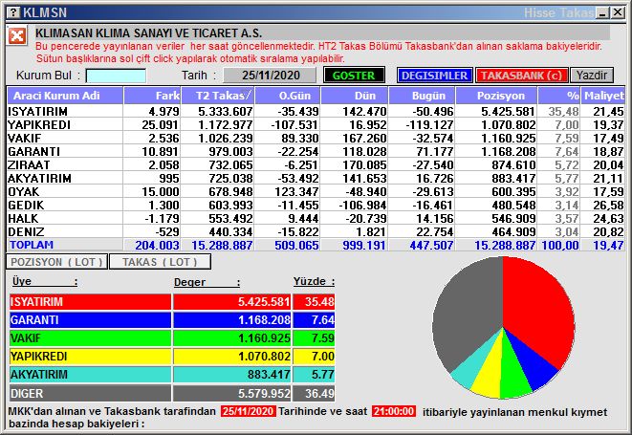Sort by the O.Gün column header

click(288, 96)
